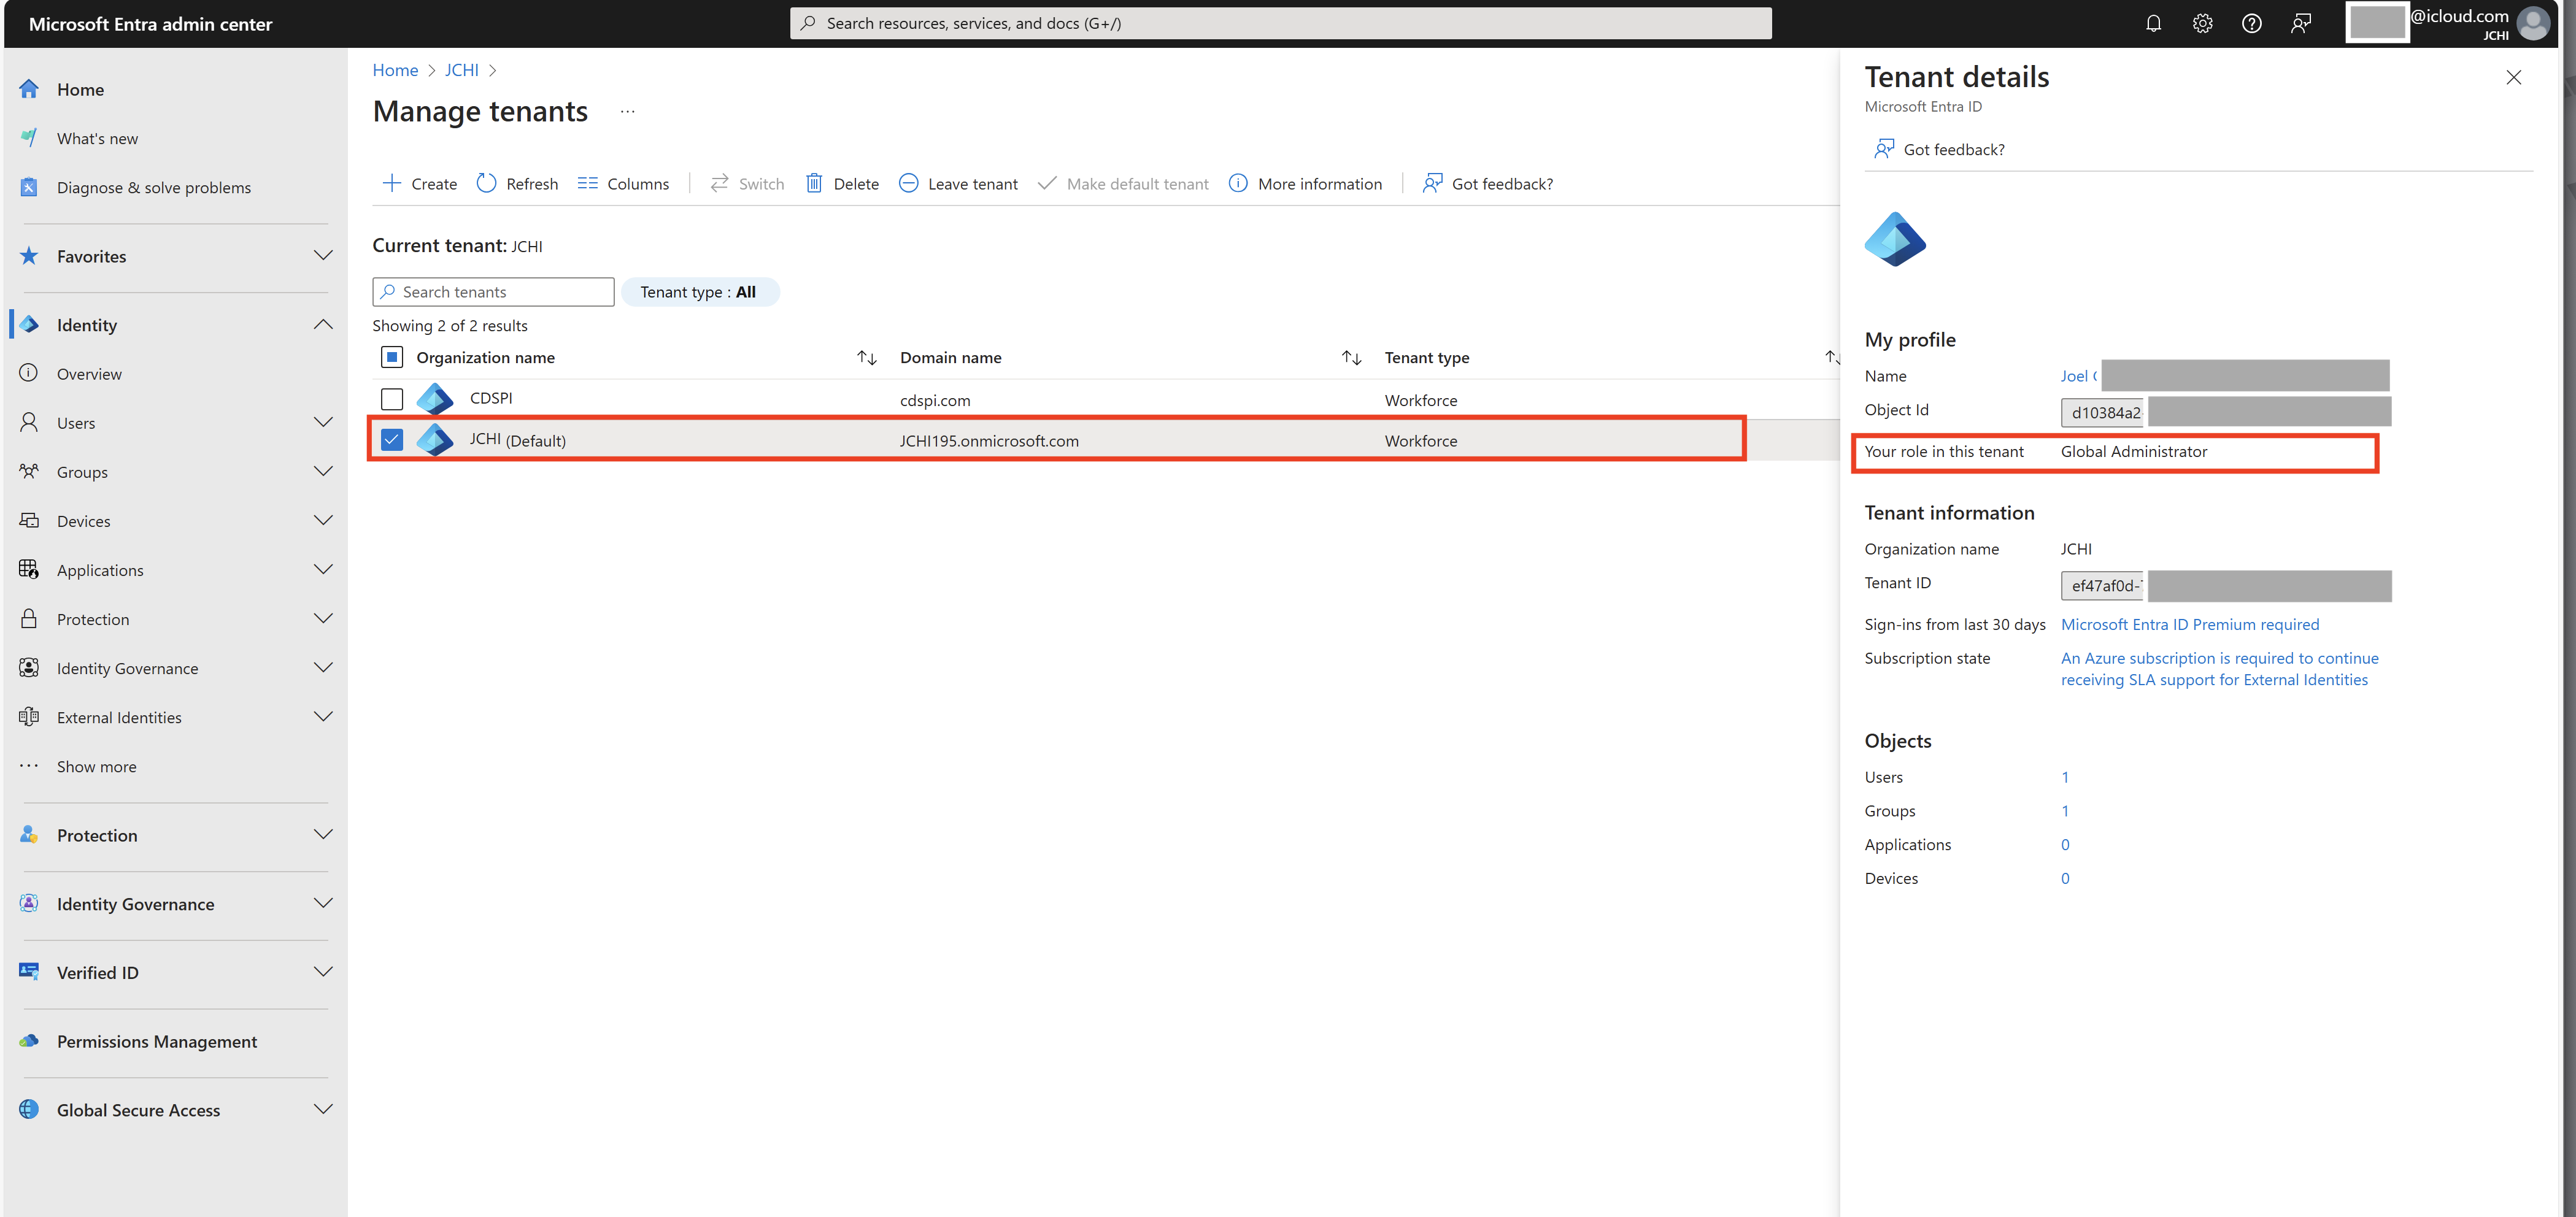Click the What's new icon
Screen dimensions: 2576x1217
[x=29, y=138]
